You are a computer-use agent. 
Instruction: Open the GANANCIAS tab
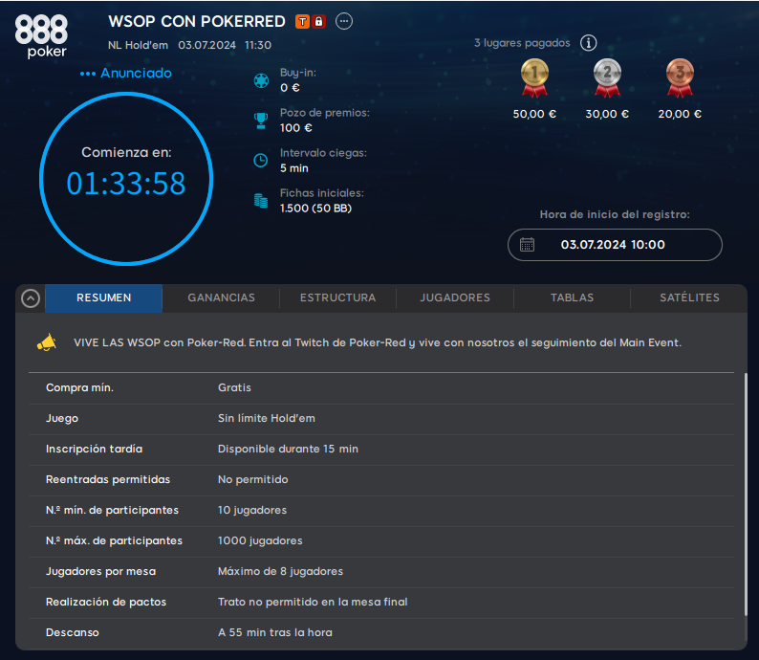[221, 297]
